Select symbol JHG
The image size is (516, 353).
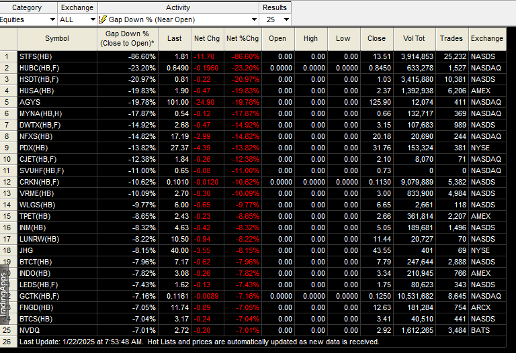[x=26, y=250]
